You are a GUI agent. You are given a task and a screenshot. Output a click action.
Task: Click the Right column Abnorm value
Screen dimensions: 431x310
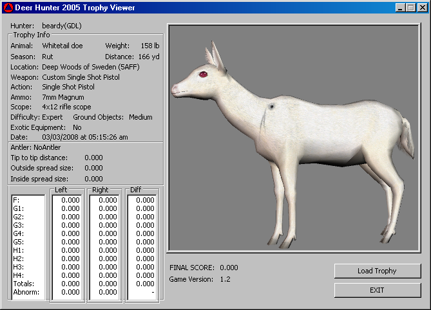tap(108, 292)
